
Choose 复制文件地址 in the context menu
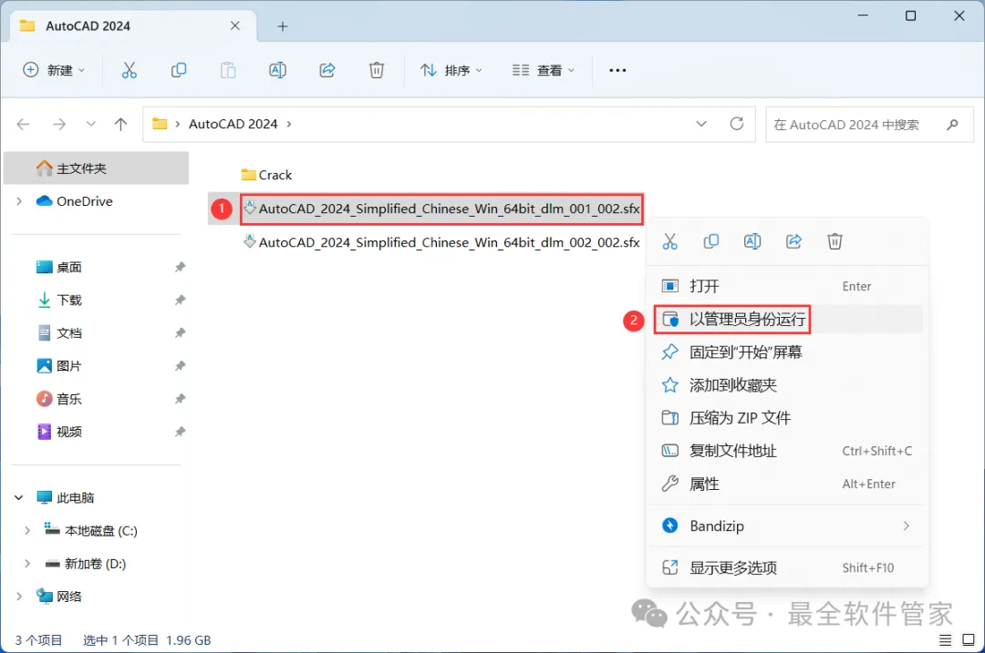[x=786, y=451]
